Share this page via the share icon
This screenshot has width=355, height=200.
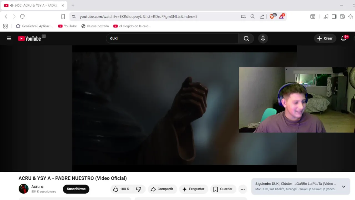tap(262, 17)
